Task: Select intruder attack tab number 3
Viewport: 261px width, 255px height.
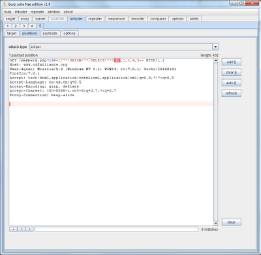Action: pyautogui.click(x=23, y=26)
